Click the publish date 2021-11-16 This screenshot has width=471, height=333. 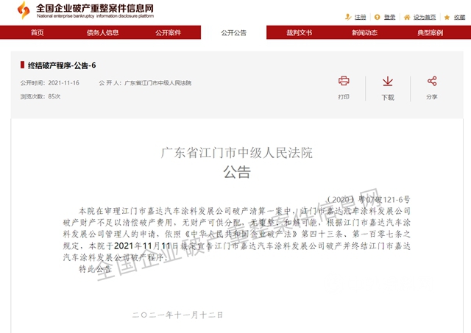(64, 83)
